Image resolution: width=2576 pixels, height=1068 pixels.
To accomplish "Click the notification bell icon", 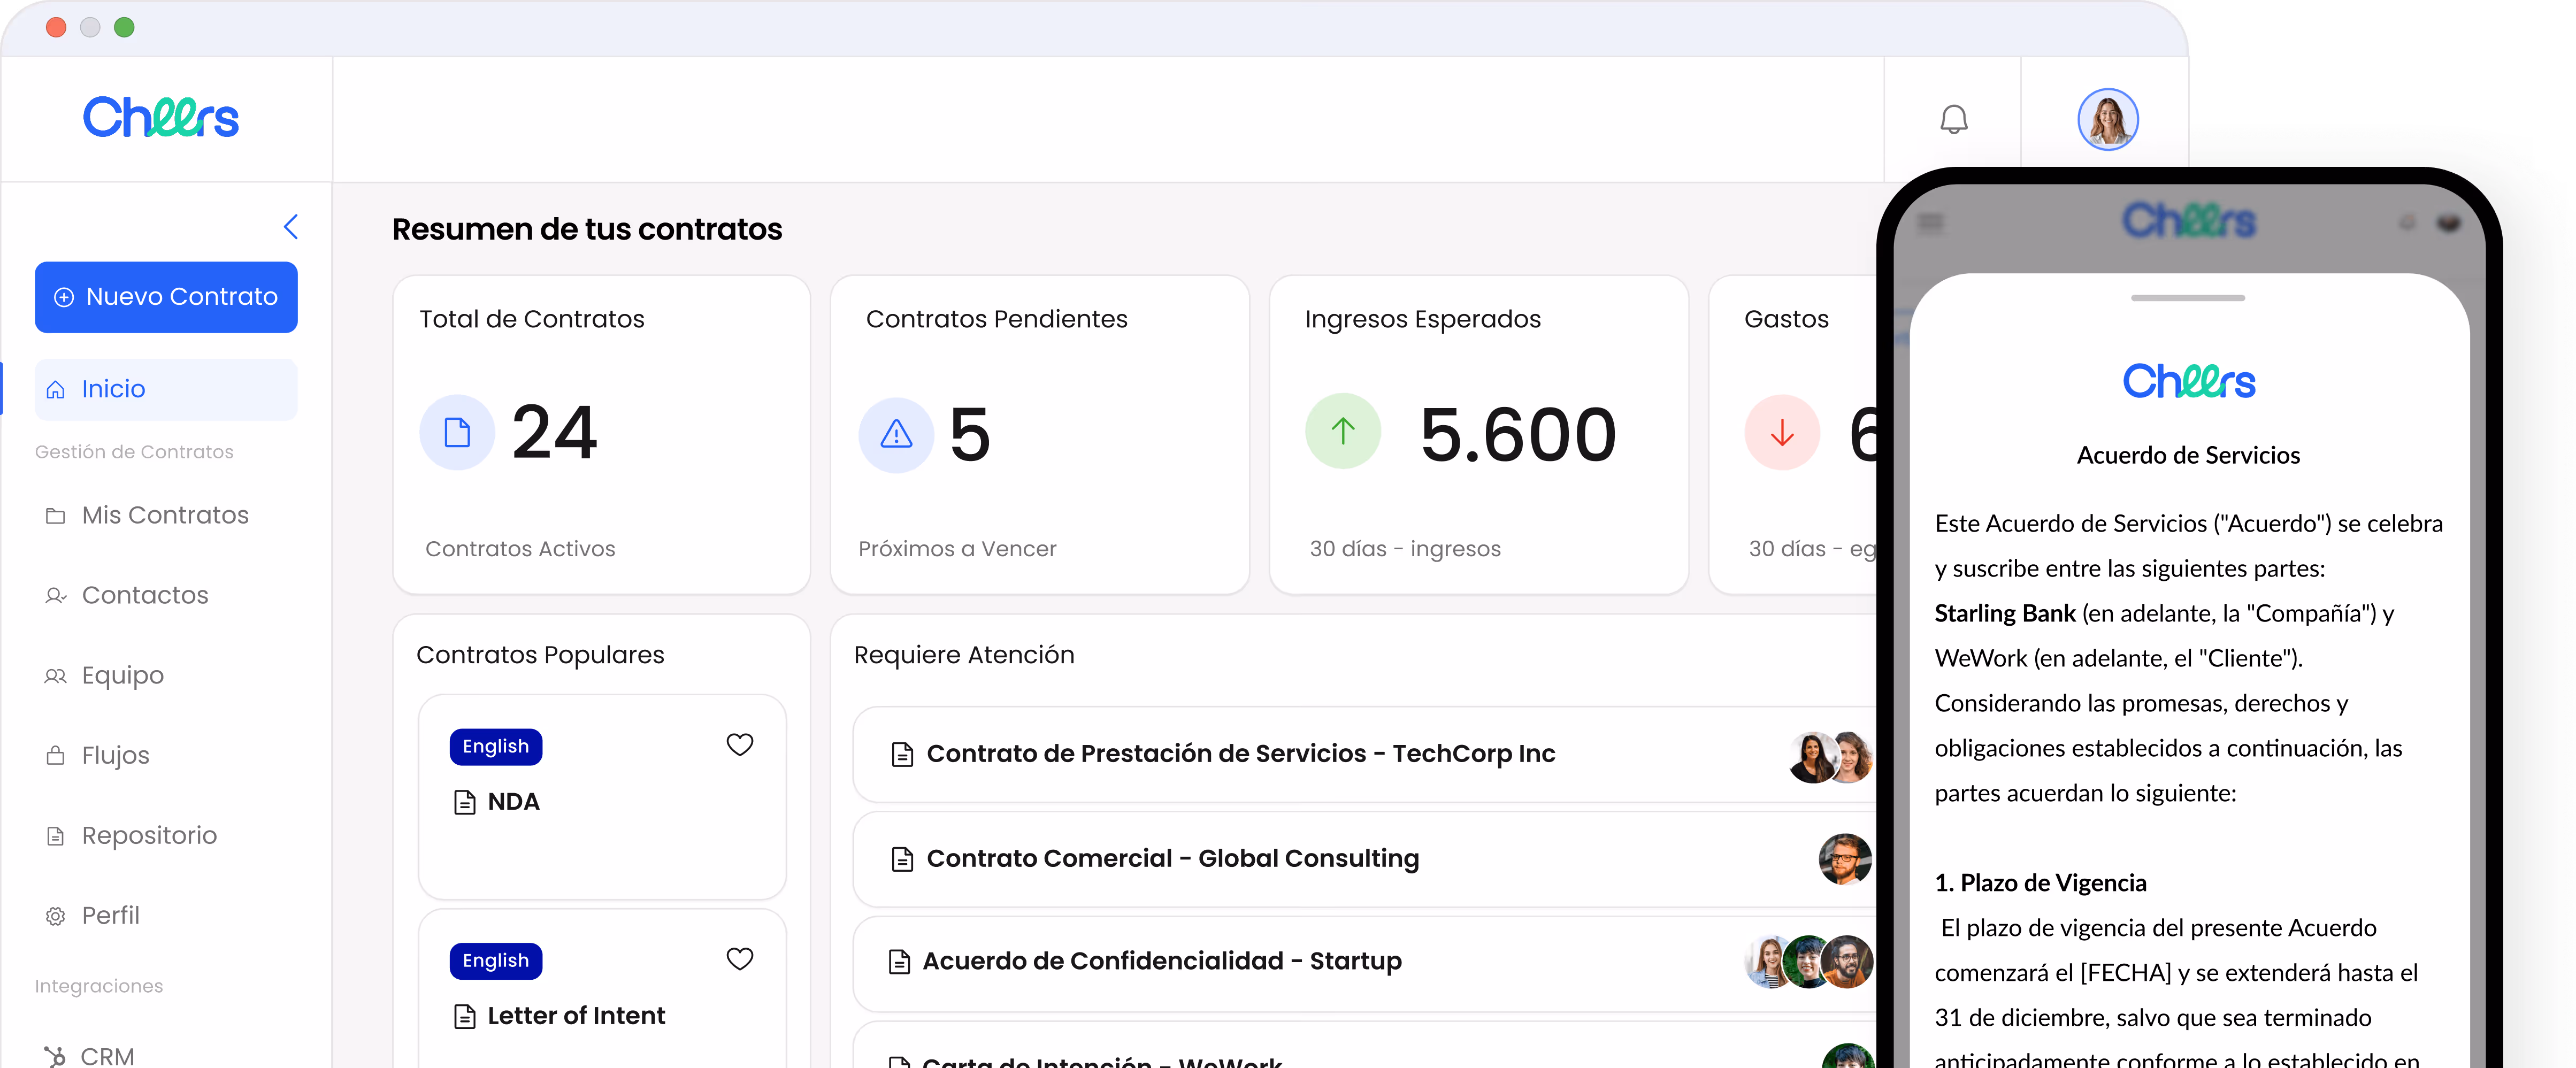I will (x=1953, y=120).
